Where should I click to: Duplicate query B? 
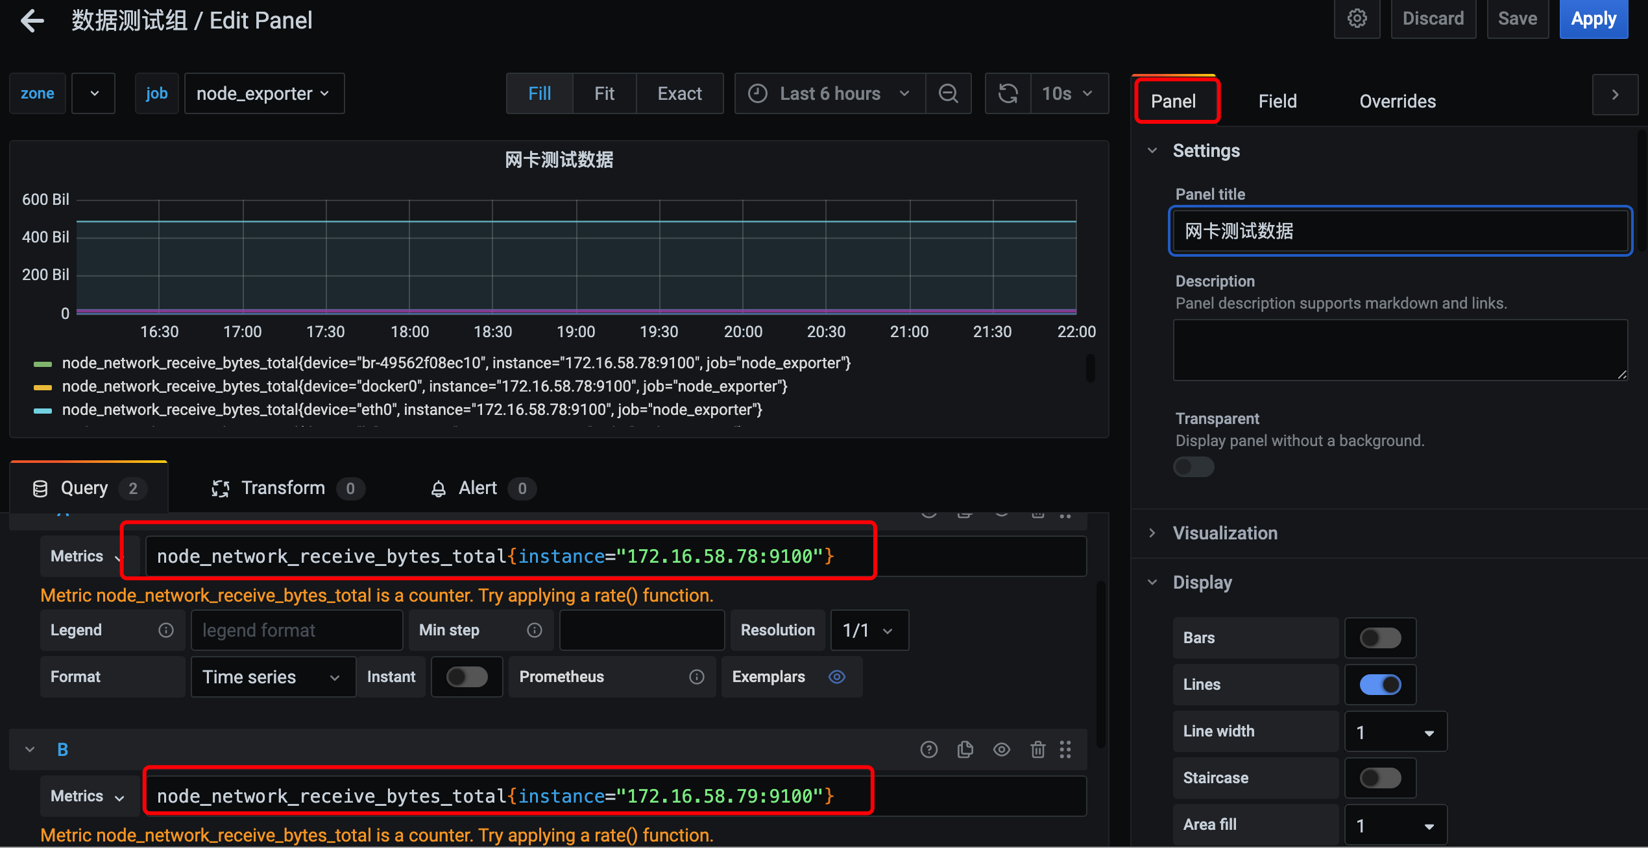pyautogui.click(x=965, y=749)
